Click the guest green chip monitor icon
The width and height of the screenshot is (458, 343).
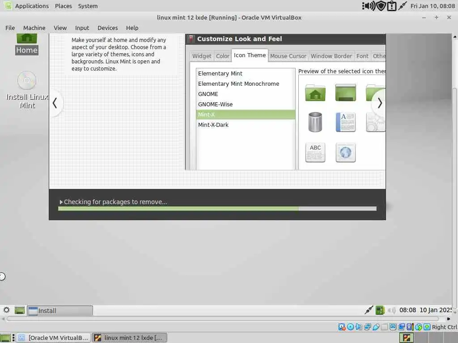[x=380, y=310]
